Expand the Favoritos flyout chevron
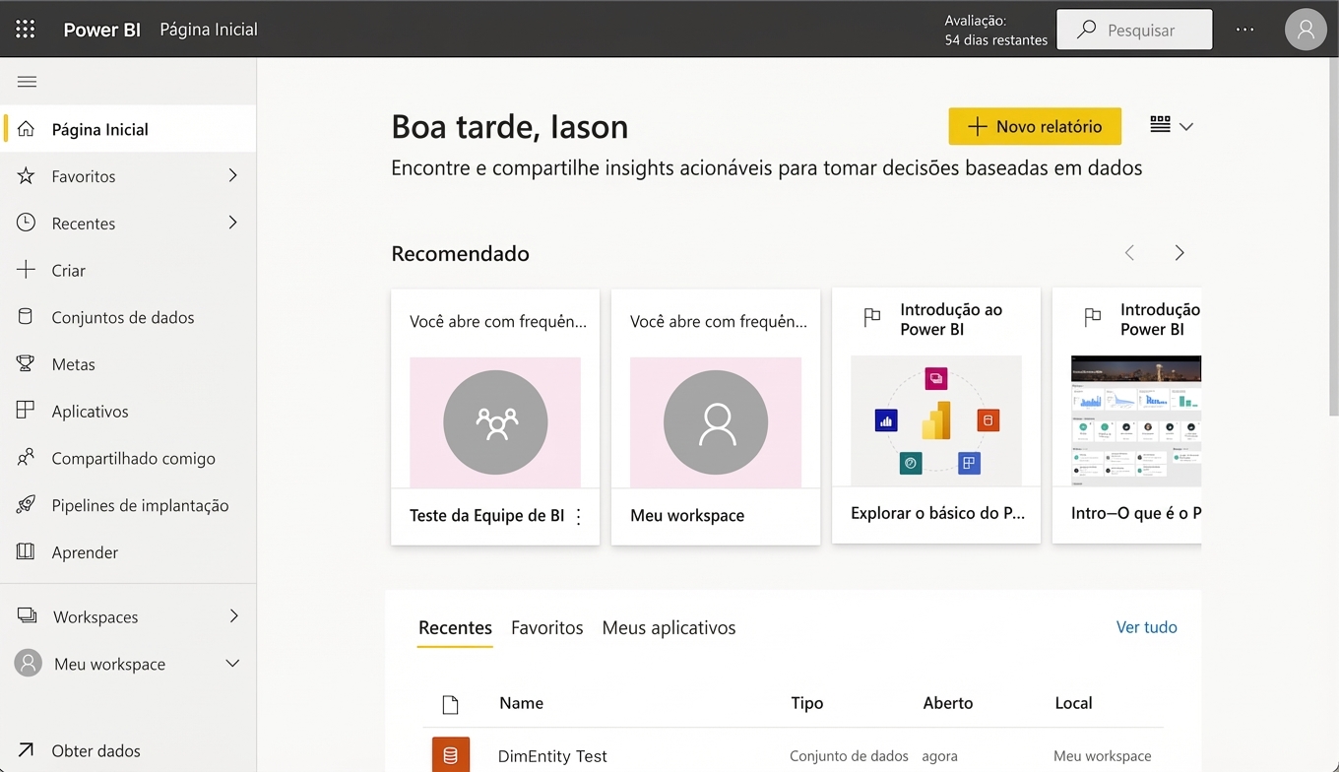This screenshot has height=772, width=1339. [x=233, y=175]
